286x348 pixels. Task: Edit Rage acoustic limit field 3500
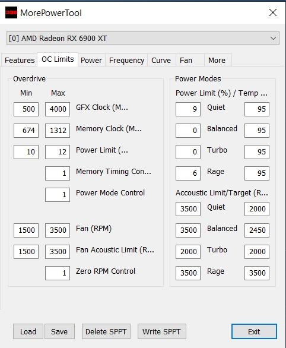tap(188, 273)
